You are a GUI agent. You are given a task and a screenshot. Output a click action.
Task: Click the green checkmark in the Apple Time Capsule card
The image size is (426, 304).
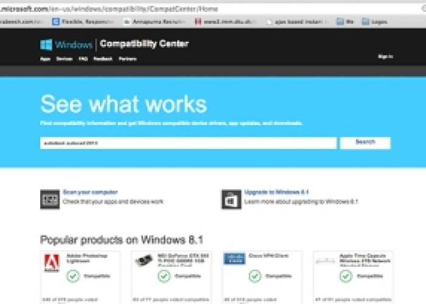tap(346, 276)
